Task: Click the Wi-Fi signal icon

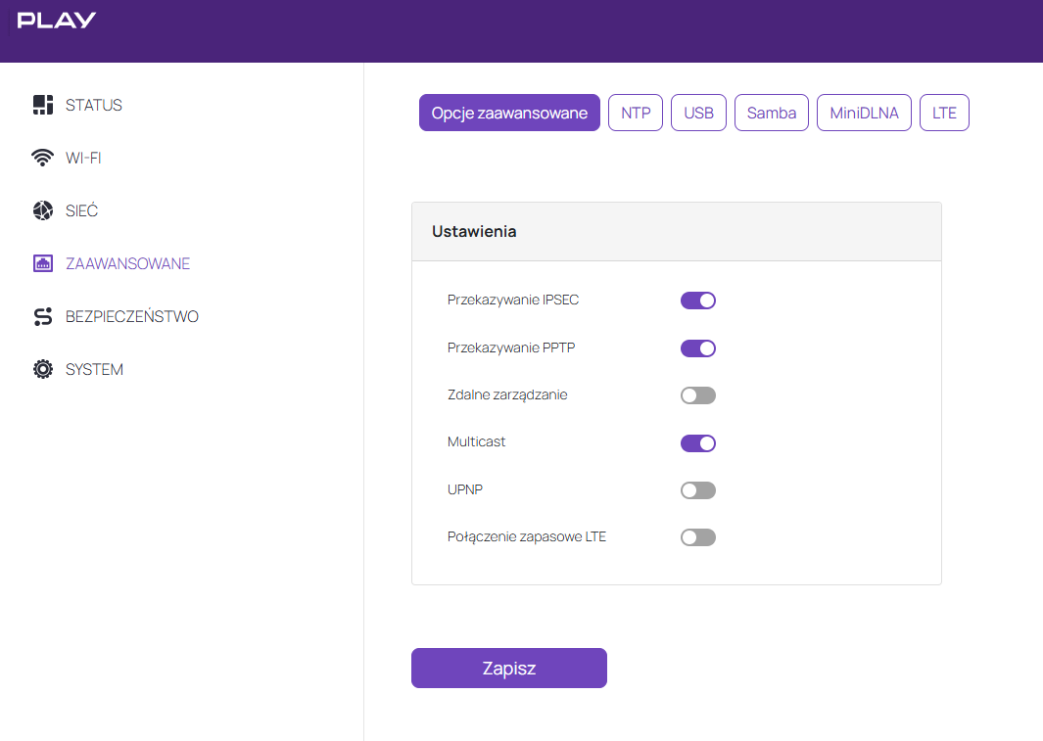Action: [42, 158]
